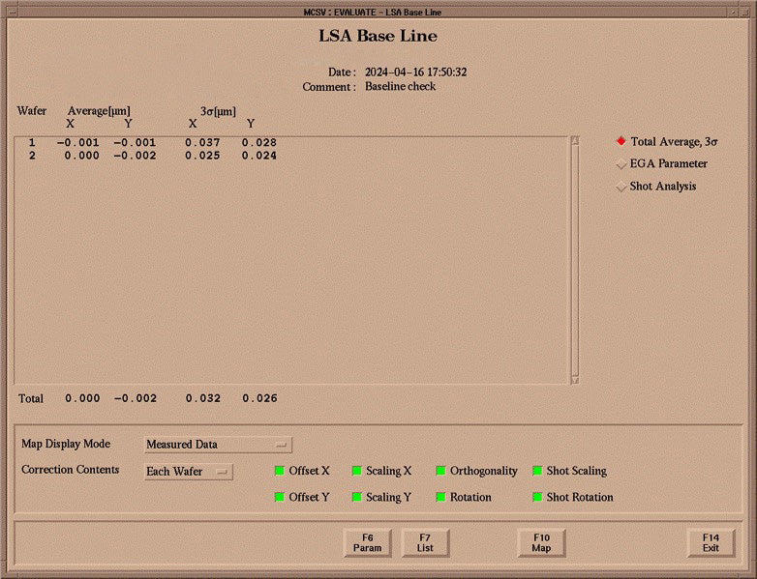Image resolution: width=757 pixels, height=579 pixels.
Task: Toggle Offset Y correction indicator
Action: pos(281,497)
